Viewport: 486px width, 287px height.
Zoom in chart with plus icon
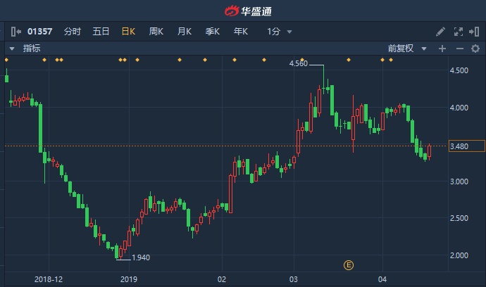pos(442,49)
